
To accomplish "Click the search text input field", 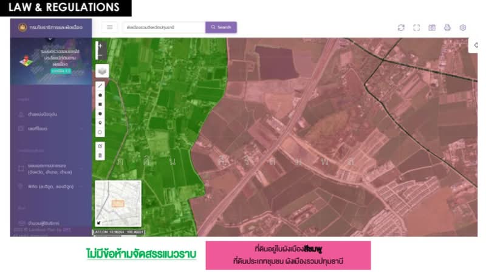I will pyautogui.click(x=163, y=27).
